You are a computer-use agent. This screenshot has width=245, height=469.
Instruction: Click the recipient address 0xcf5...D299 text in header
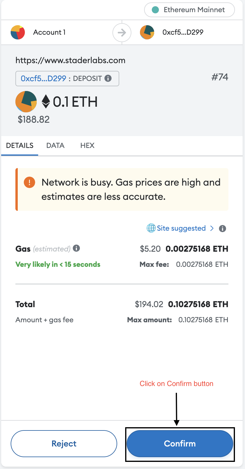coord(183,32)
